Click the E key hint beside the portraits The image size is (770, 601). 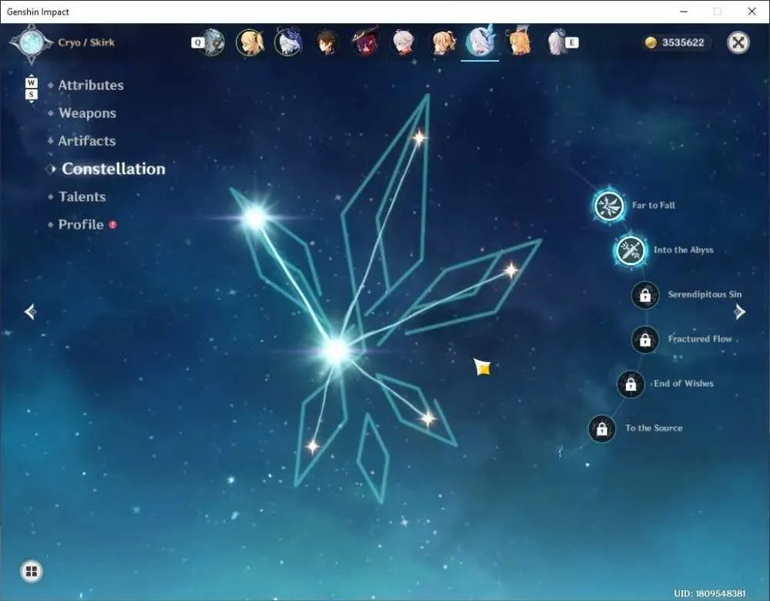click(x=571, y=42)
